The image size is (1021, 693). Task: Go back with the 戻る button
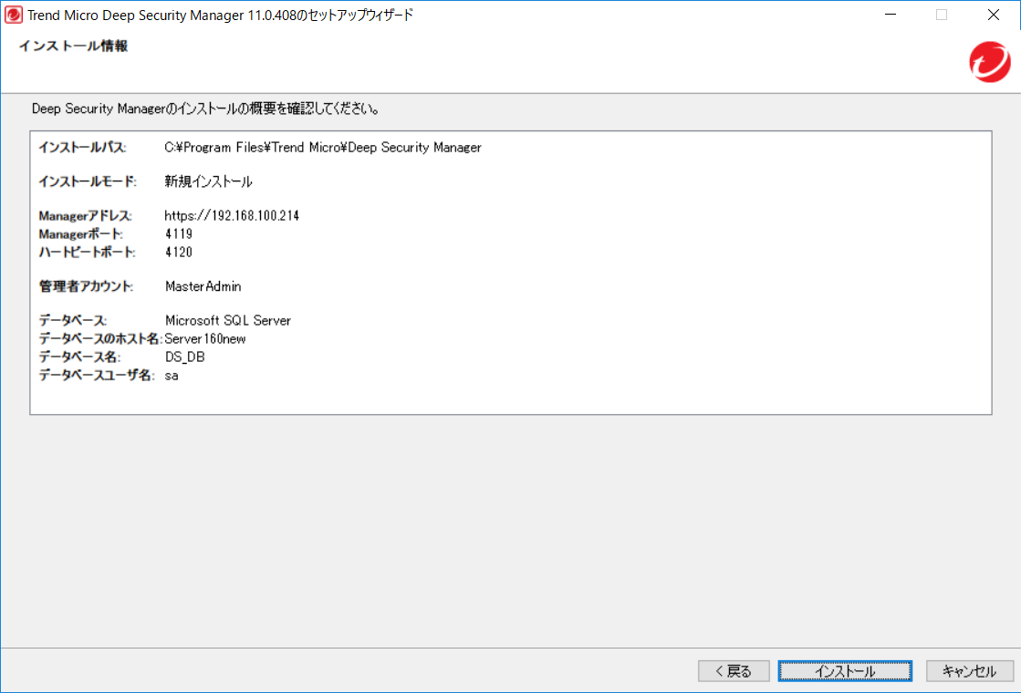(x=734, y=671)
